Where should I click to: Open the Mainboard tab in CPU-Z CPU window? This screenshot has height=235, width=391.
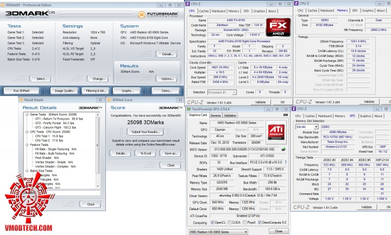[x=218, y=11]
